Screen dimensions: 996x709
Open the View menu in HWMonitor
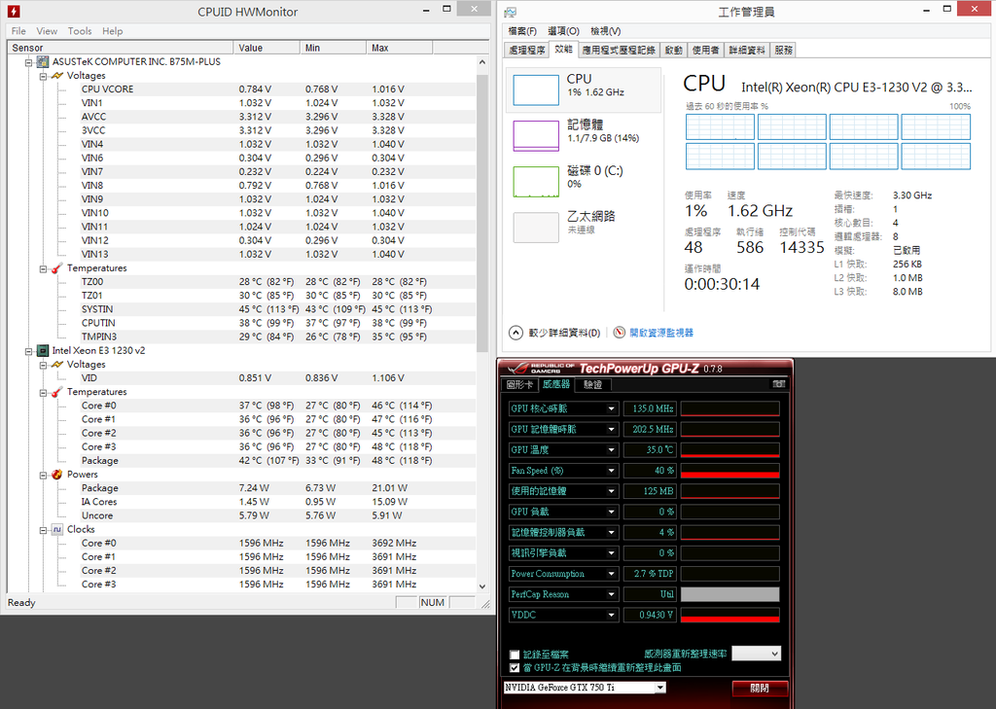(47, 31)
